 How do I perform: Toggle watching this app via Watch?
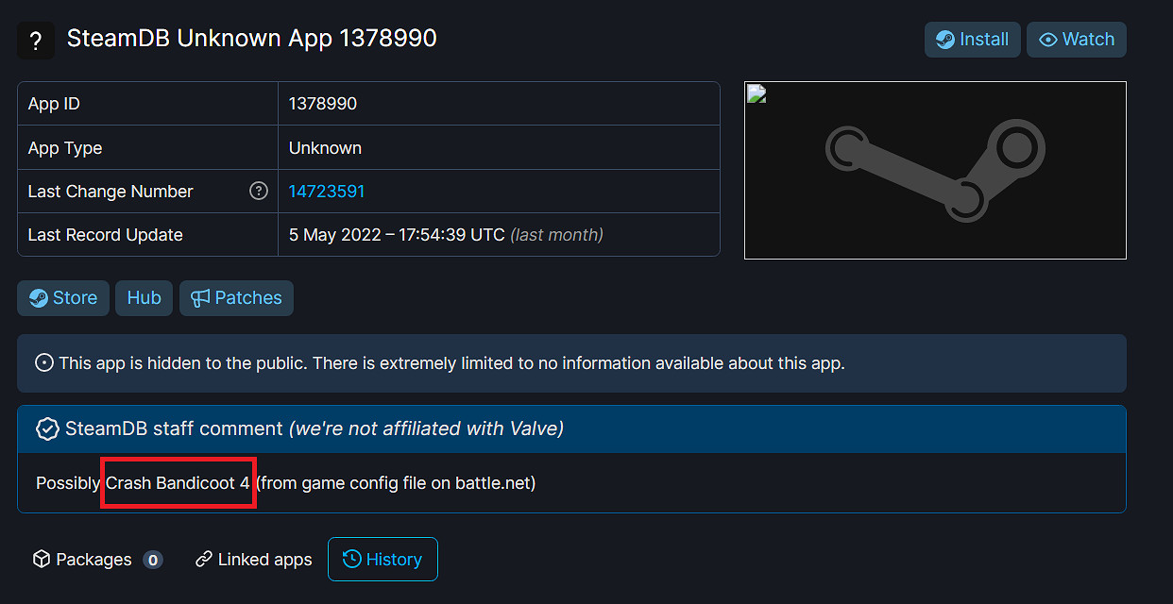(1076, 40)
